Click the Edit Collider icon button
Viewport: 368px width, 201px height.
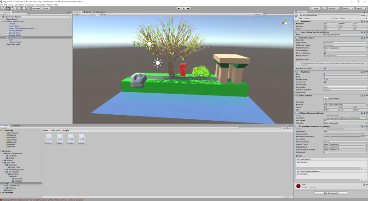(x=325, y=99)
